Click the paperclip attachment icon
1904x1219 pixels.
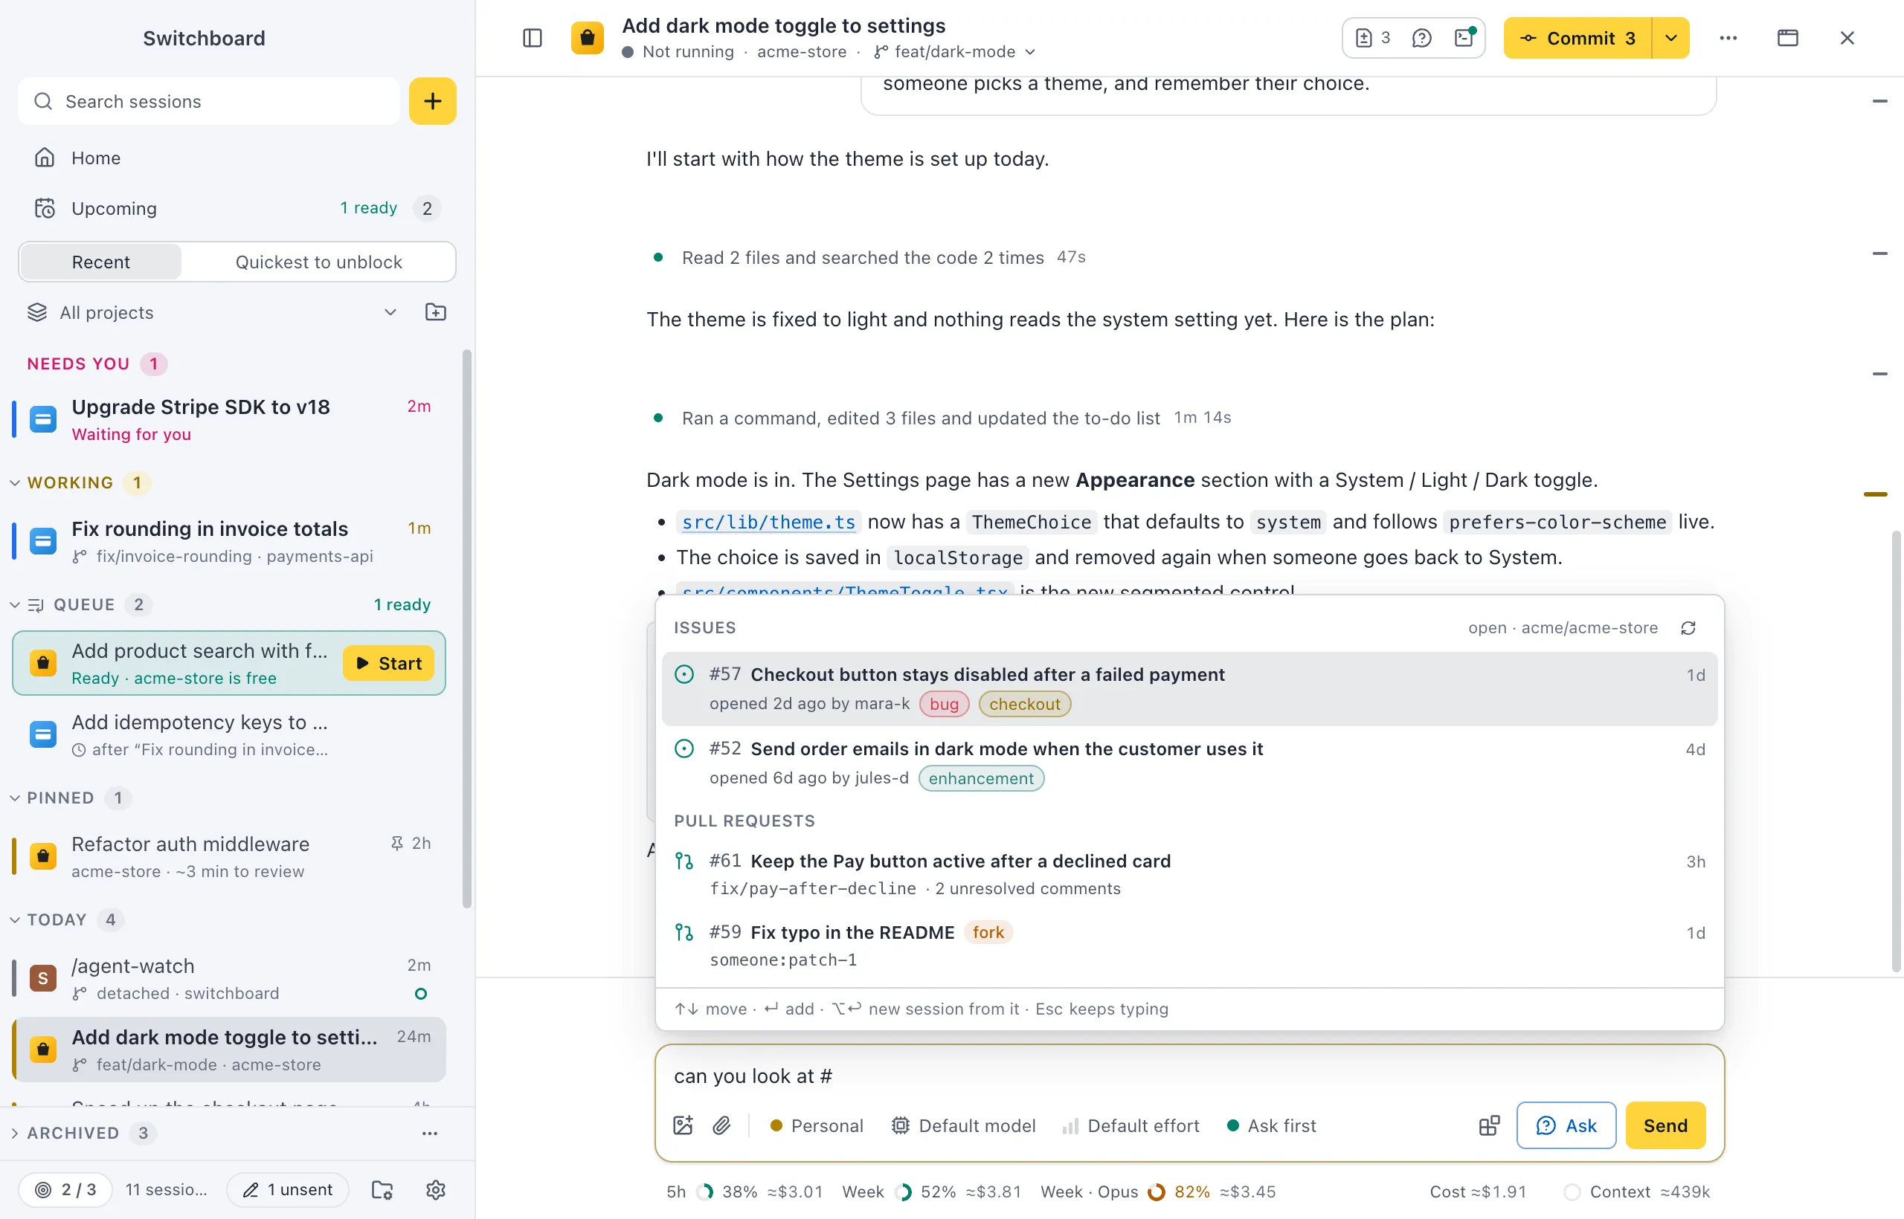(721, 1125)
